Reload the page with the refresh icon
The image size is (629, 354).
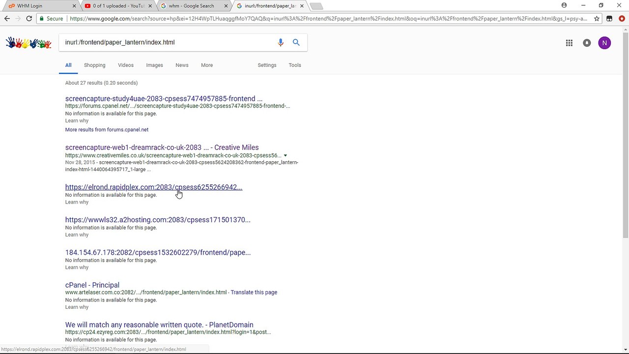click(x=29, y=19)
